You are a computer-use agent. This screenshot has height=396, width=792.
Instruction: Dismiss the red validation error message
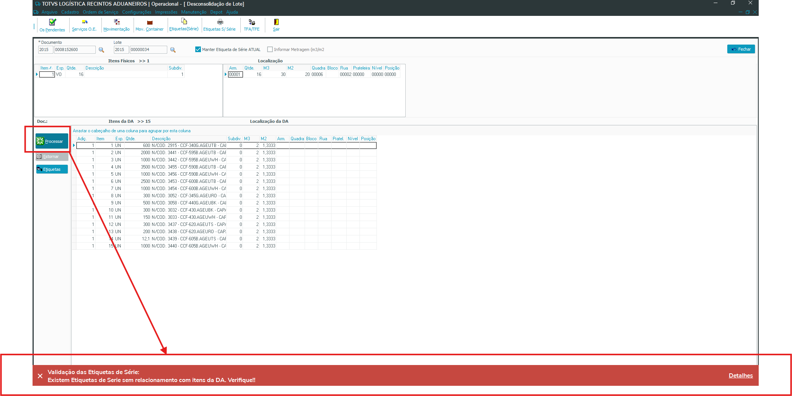click(x=40, y=376)
